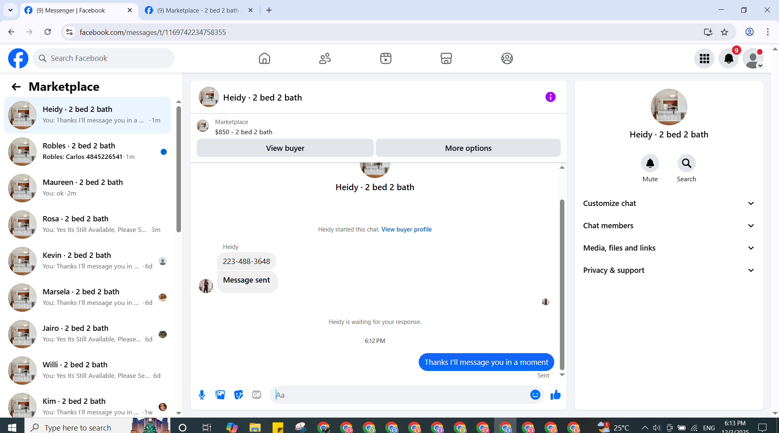779x433 pixels.
Task: Click the Facebook logo
Action: [18, 58]
